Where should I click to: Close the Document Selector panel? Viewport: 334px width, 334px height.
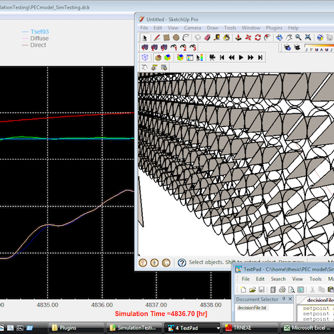[x=290, y=299]
